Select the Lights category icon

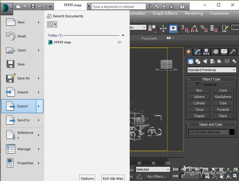click(205, 61)
